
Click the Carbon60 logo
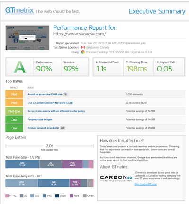[116, 178]
